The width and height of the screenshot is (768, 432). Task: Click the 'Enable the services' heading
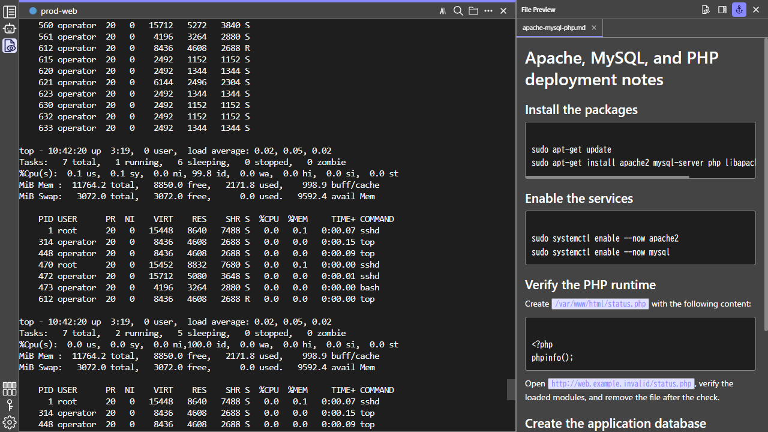coord(579,199)
